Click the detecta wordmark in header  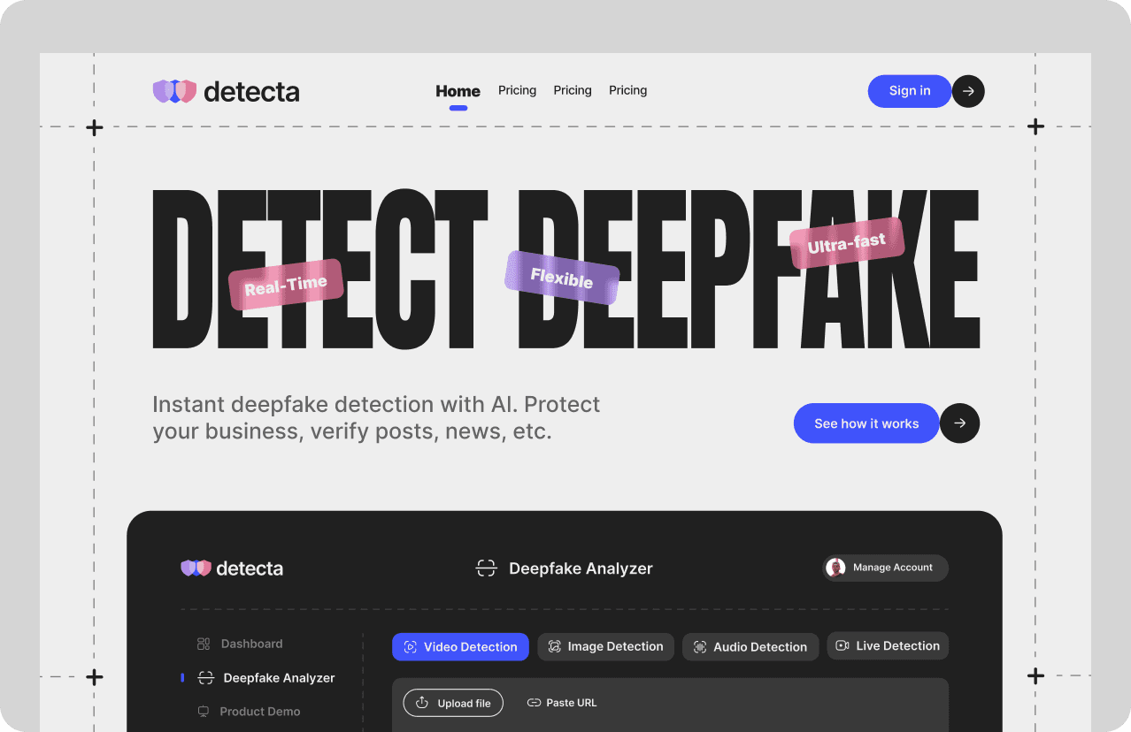[x=251, y=91]
